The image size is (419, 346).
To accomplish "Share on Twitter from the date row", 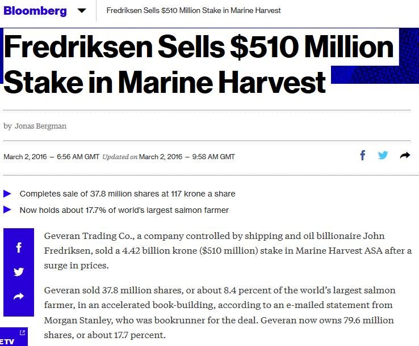I will pyautogui.click(x=383, y=155).
